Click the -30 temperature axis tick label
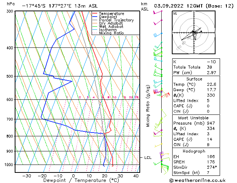237x183 pixels. click(26, 176)
